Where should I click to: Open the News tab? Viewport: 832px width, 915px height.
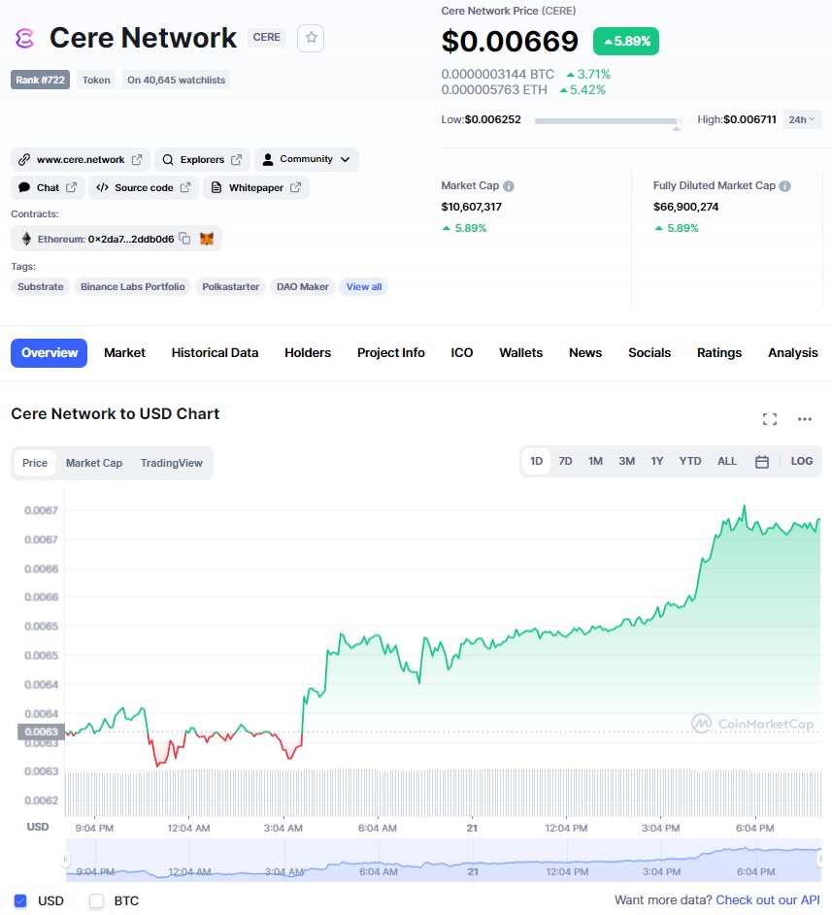(585, 353)
